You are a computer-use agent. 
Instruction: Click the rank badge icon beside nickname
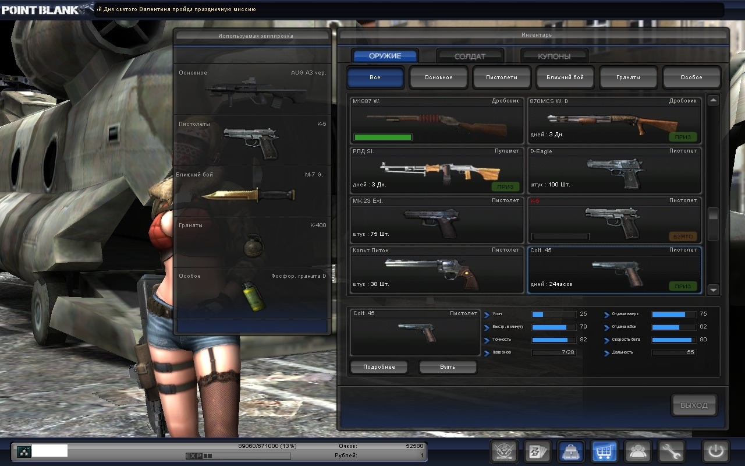[x=23, y=450]
